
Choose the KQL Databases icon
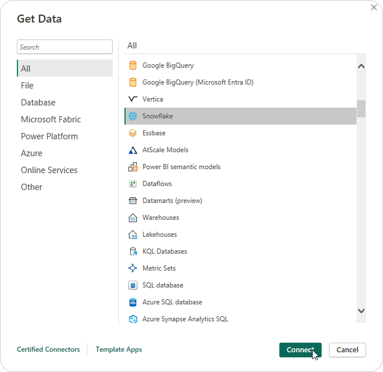click(133, 251)
